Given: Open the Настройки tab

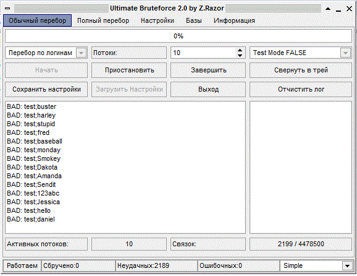Looking at the screenshot, I should coord(157,20).
